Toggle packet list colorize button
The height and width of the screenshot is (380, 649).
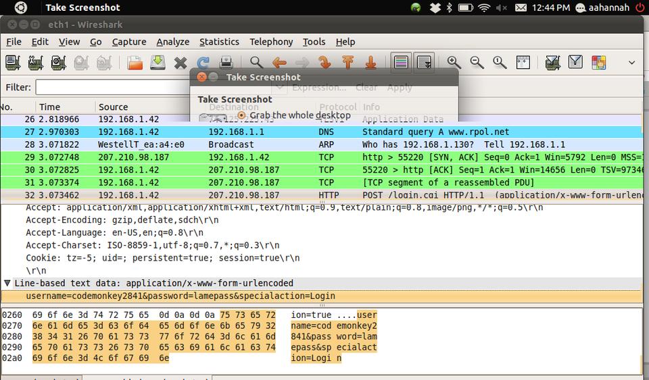(402, 63)
